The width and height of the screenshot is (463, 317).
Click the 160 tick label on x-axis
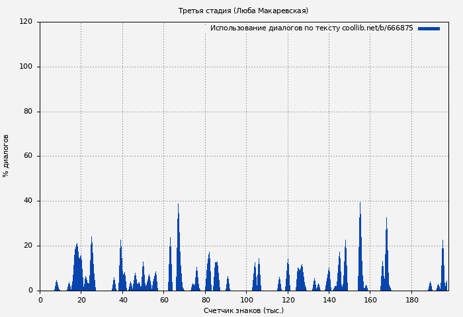[x=370, y=300]
